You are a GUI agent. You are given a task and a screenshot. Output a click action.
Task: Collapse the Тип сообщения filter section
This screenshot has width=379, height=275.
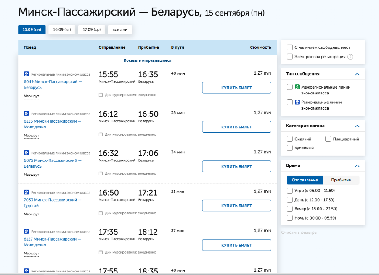tap(357, 74)
